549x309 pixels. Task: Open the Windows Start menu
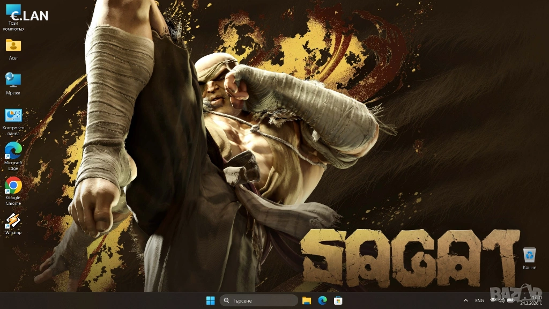(x=210, y=300)
